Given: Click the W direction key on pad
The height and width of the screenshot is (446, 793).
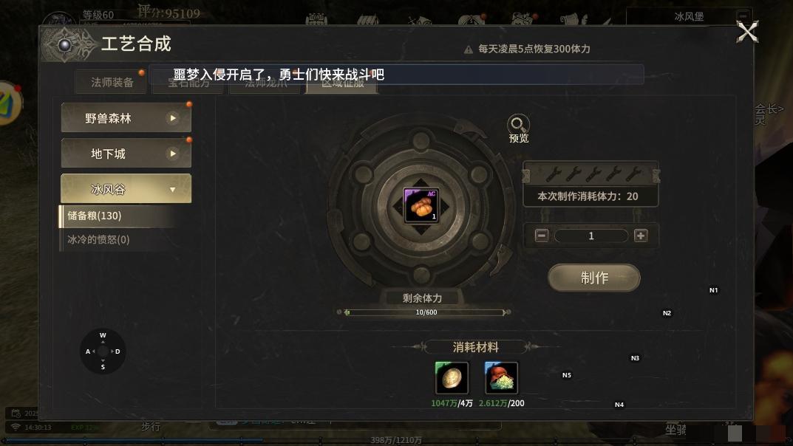Looking at the screenshot, I should click(103, 337).
